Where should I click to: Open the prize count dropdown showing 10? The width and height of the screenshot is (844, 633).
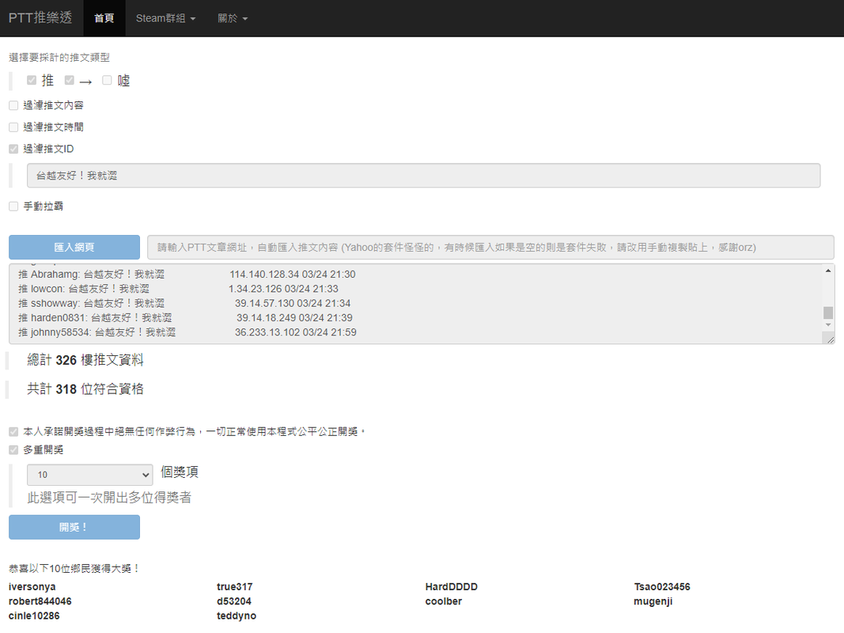tap(90, 475)
